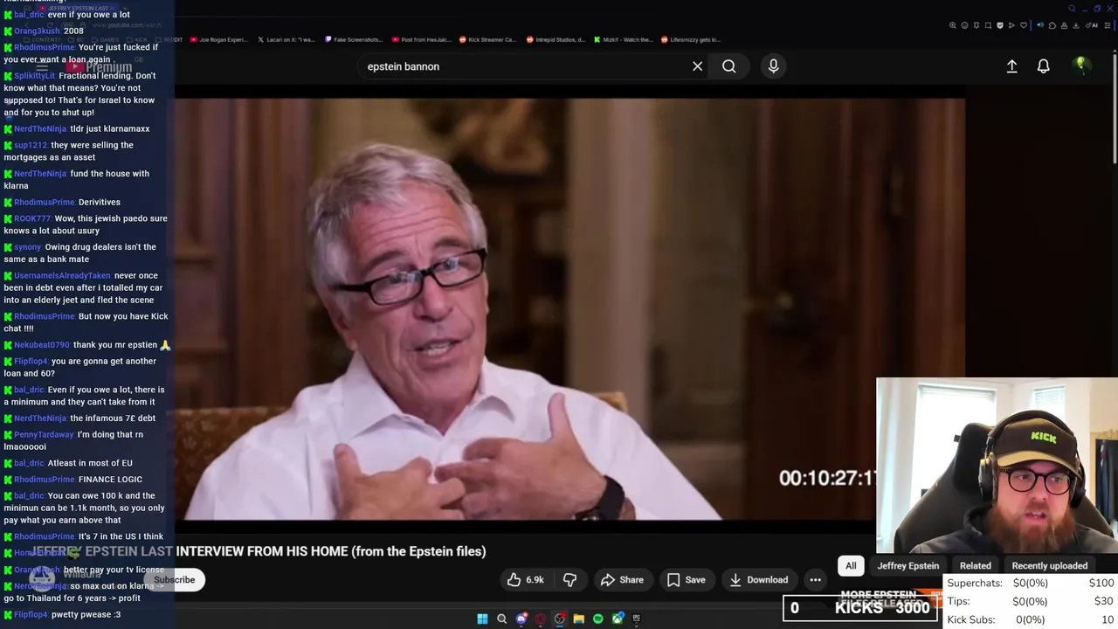Clear the YouTube search box with X
The width and height of the screenshot is (1118, 629).
(697, 66)
